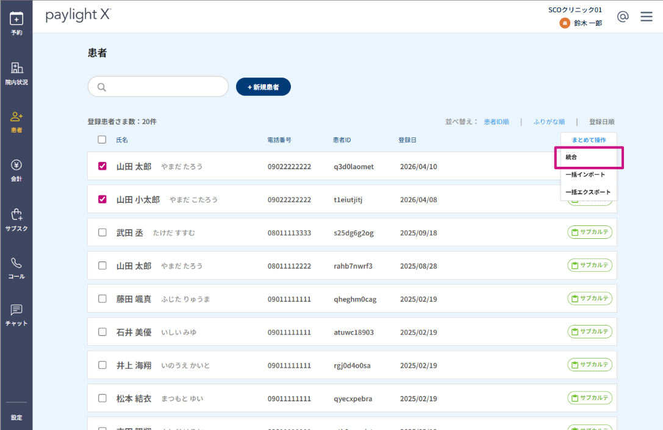663x430 pixels.
Task: Open サブカルテ for 井上 海翔
Action: click(590, 365)
